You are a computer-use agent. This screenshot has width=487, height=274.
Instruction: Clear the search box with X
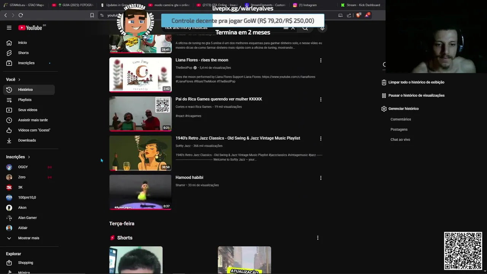293,28
